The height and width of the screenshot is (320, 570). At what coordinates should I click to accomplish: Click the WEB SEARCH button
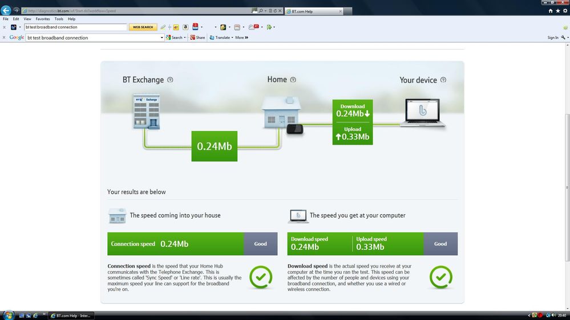pyautogui.click(x=143, y=27)
